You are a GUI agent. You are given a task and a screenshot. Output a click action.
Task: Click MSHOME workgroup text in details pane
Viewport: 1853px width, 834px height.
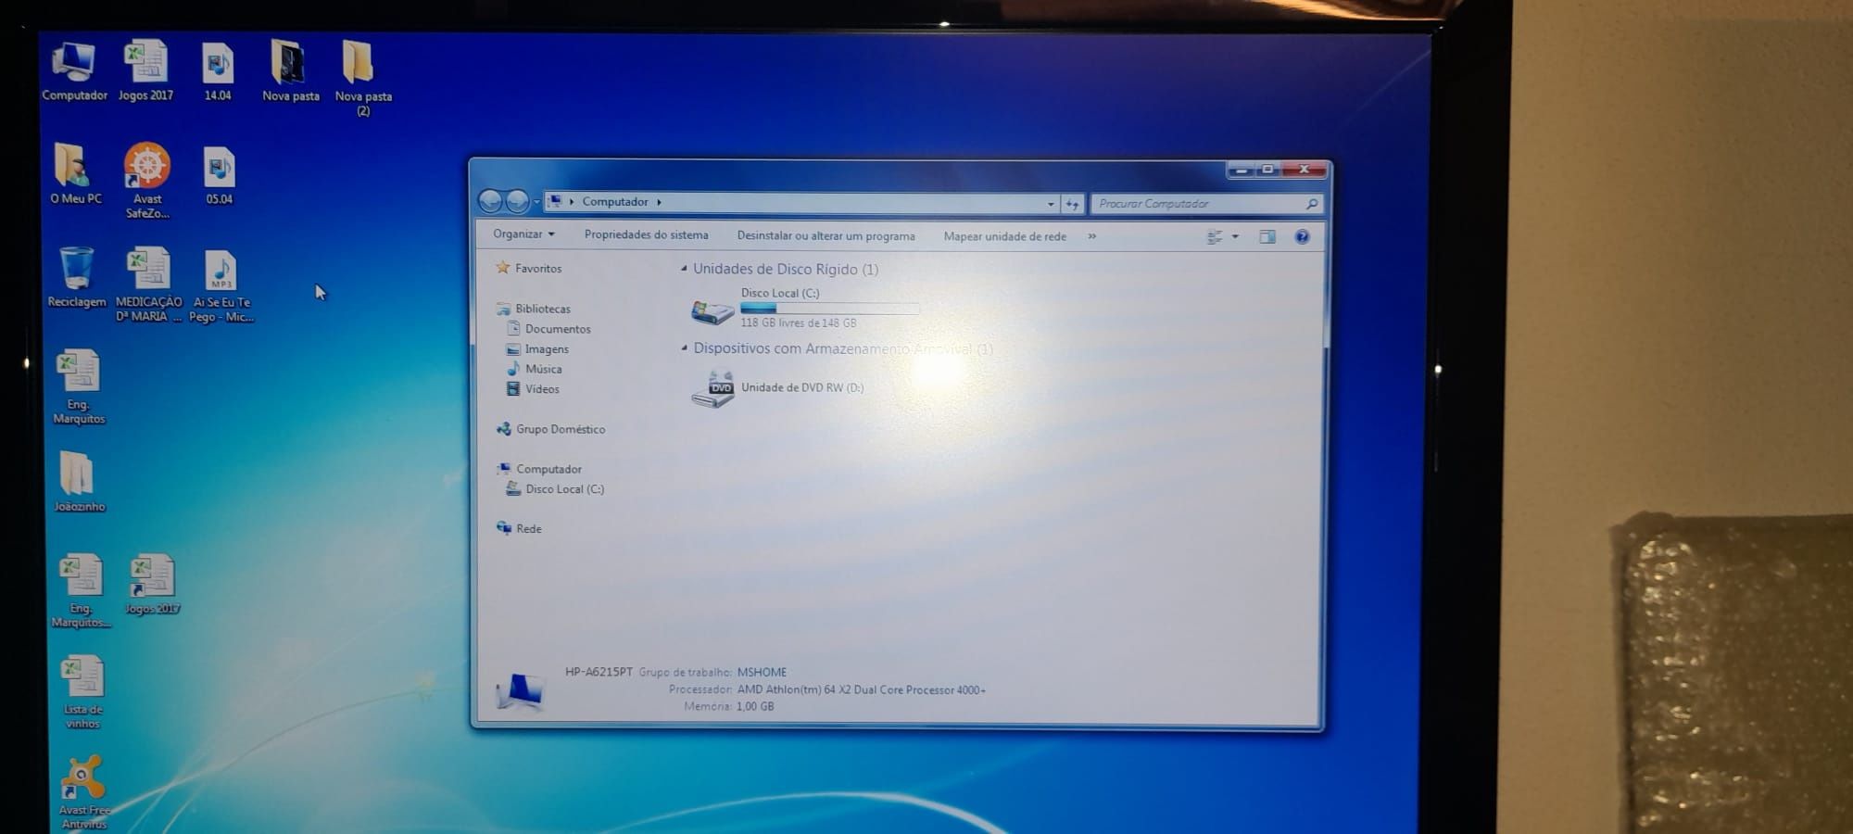tap(762, 673)
